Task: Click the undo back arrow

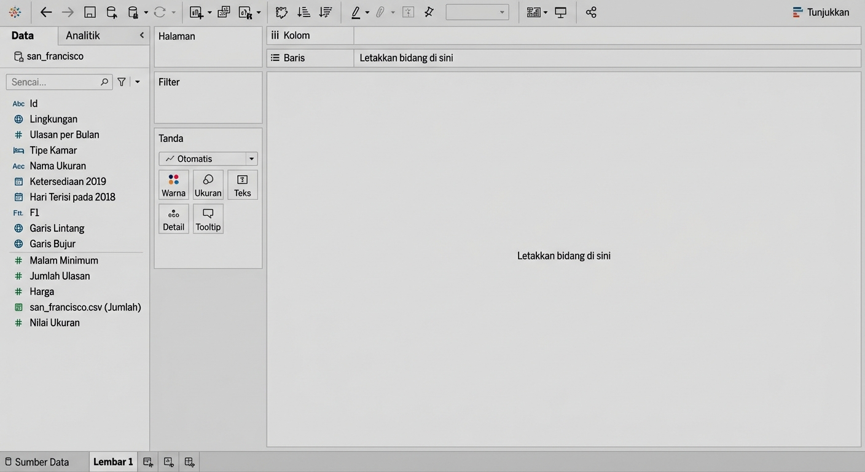Action: pyautogui.click(x=46, y=12)
